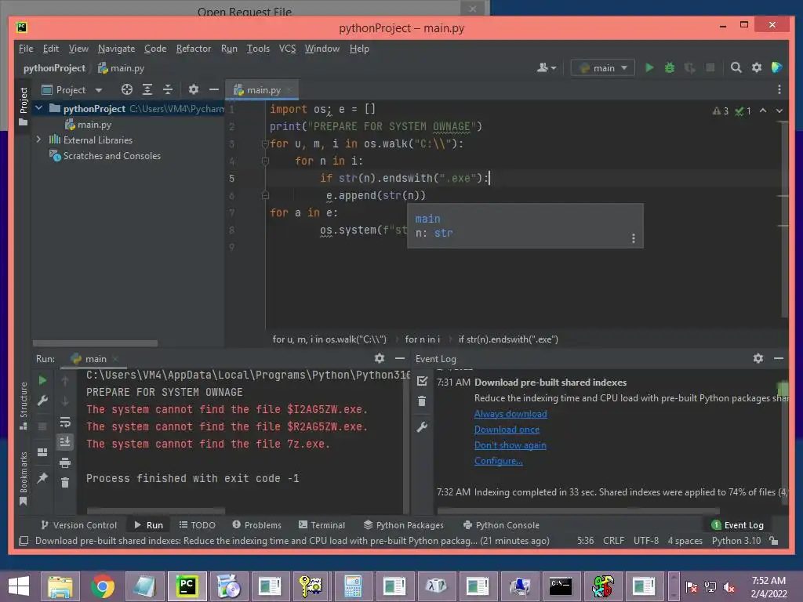Open the Python Packages tool window
803x602 pixels.
pos(404,525)
